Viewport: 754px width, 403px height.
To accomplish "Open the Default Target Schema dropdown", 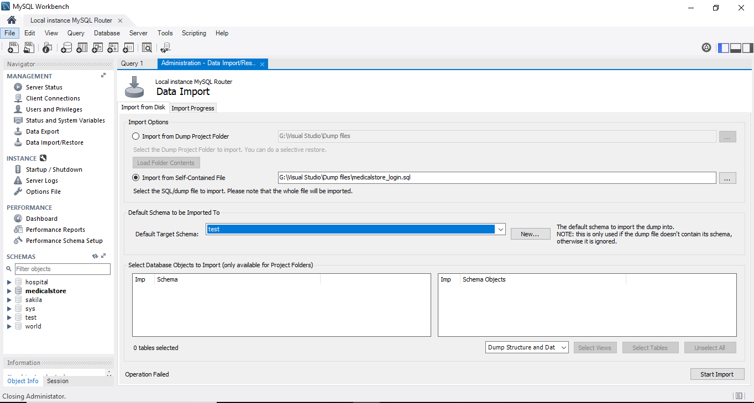I will [500, 229].
